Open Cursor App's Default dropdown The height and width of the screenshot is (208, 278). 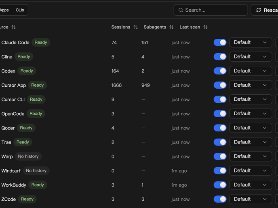(x=251, y=85)
